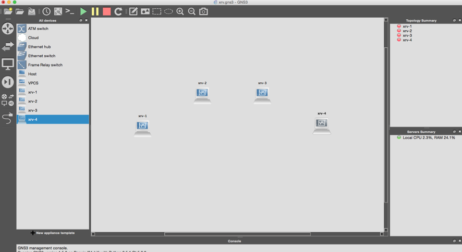Close the Servers Summary panel

[459, 131]
